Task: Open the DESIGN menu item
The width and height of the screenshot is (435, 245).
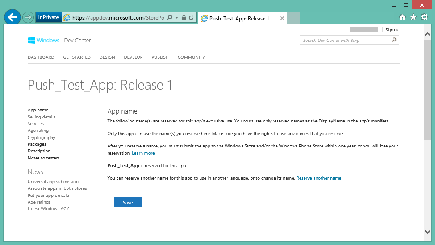Action: 107,57
